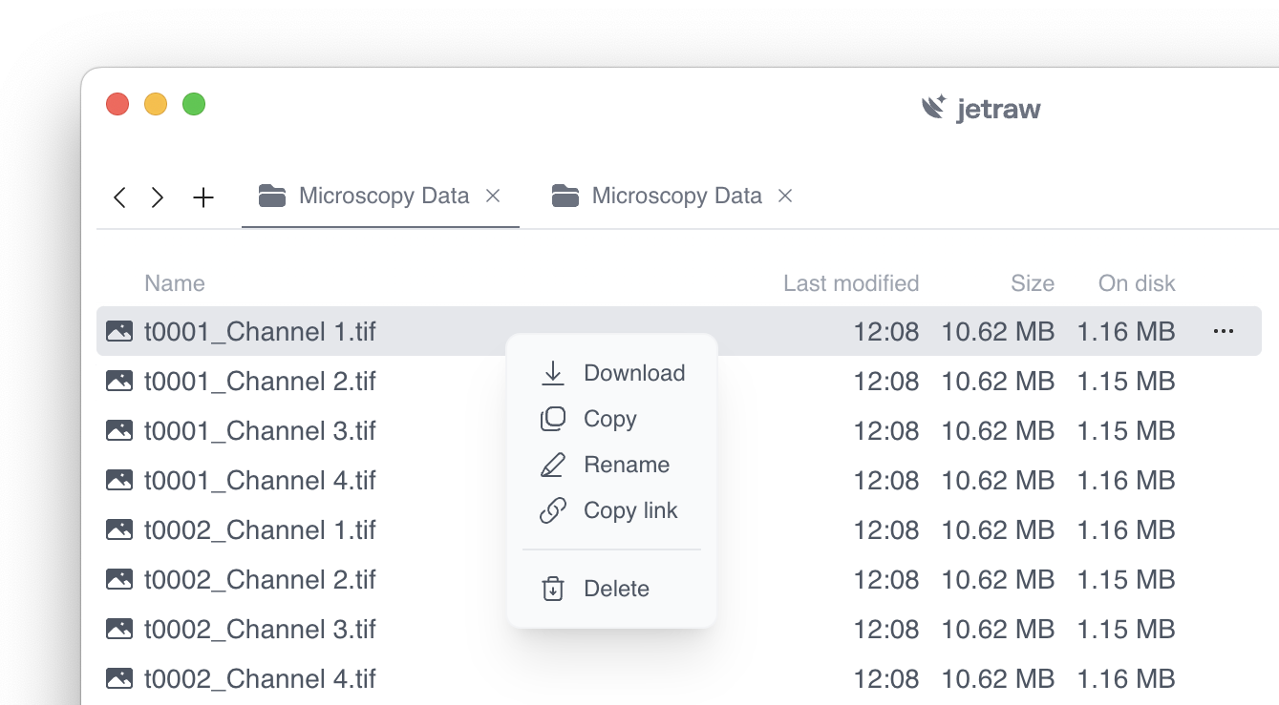Sort files by Size column header
1279x705 pixels.
point(1032,283)
